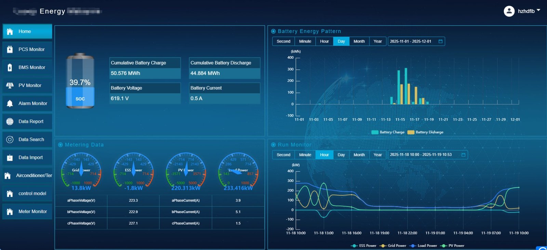The image size is (547, 250).
Task: Select Minute tab in Run Monitor
Action: pos(305,155)
